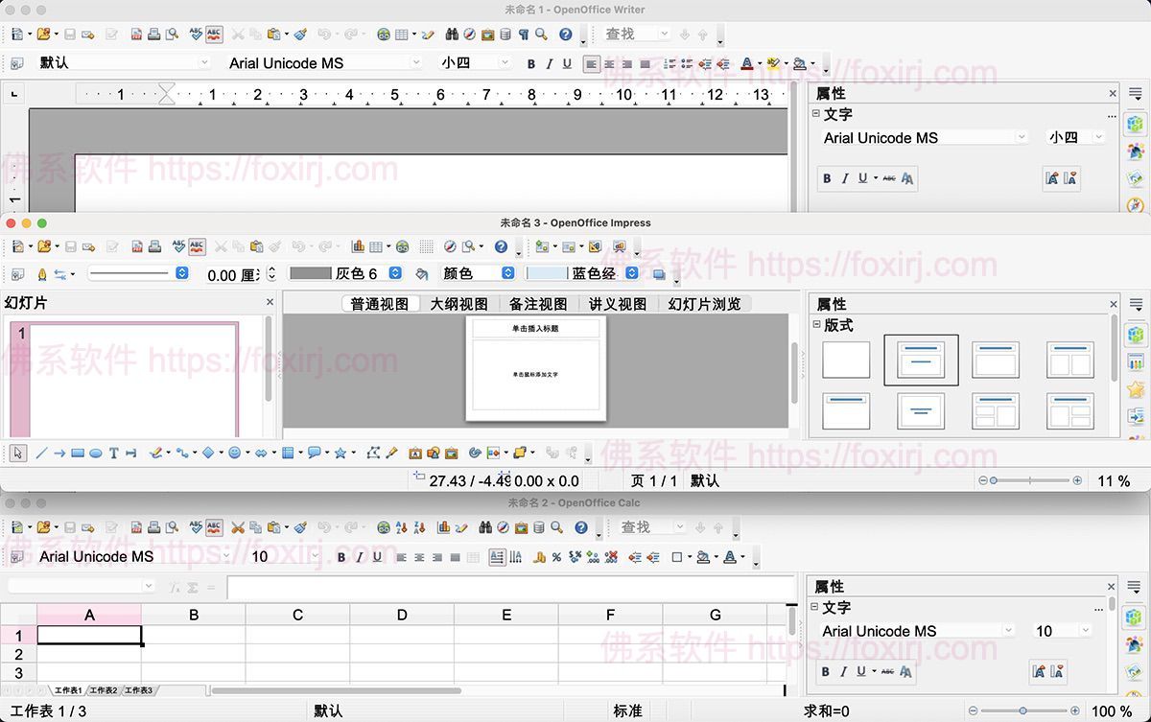Screen dimensions: 1151x722
Task: Open the Navigator compass icon in Writer sidebar
Action: pyautogui.click(x=1136, y=205)
